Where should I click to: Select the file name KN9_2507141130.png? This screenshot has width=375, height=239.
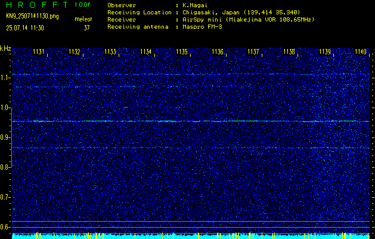pyautogui.click(x=32, y=16)
